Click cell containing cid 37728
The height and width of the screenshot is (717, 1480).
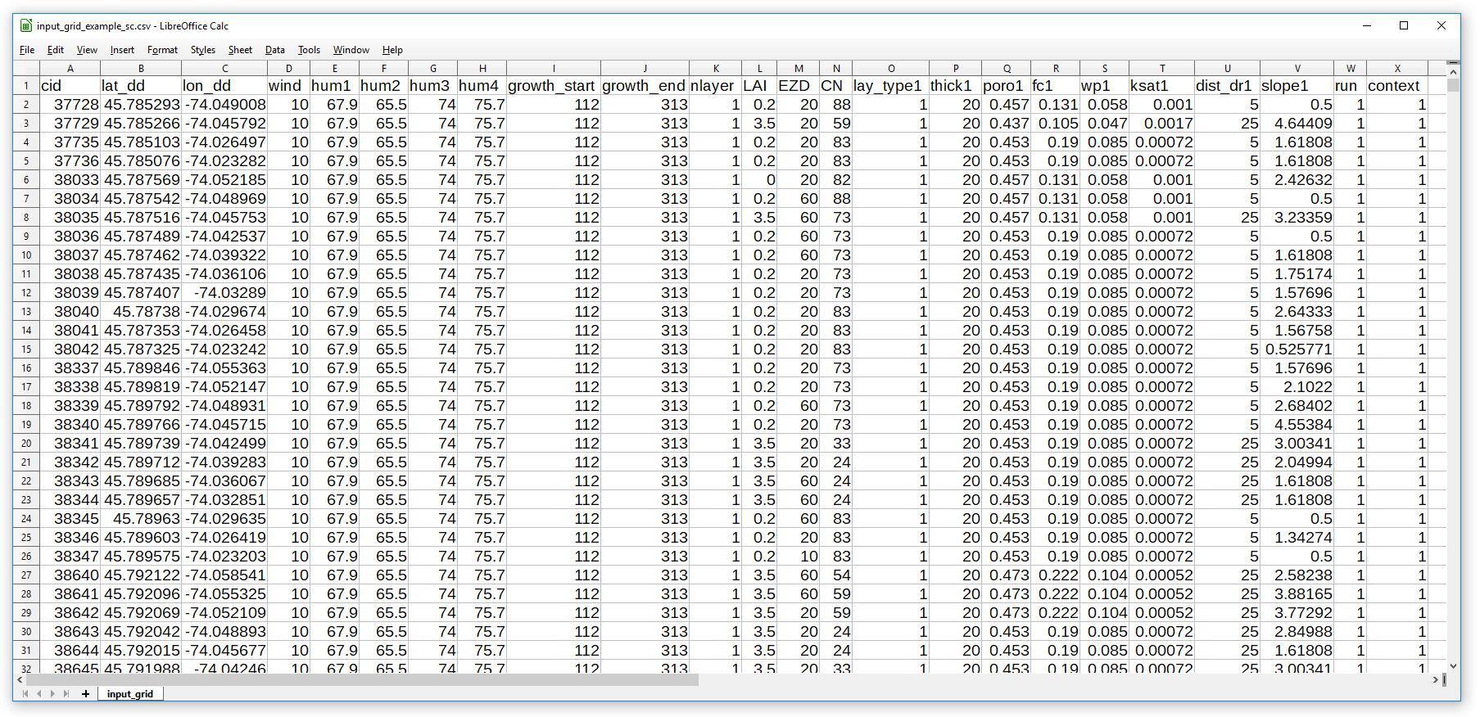(70, 105)
